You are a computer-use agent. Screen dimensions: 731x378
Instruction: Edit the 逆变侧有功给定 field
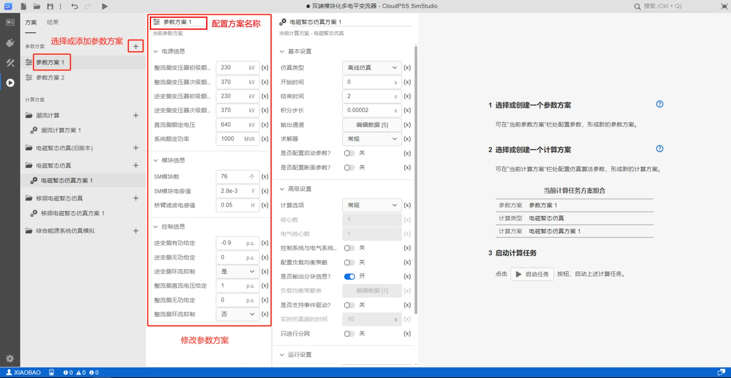pos(238,243)
